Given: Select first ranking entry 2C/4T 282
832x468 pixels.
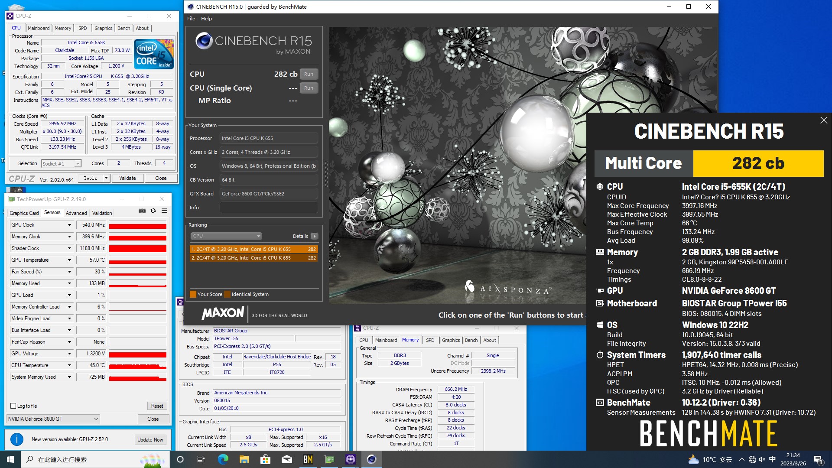Looking at the screenshot, I should (x=254, y=249).
